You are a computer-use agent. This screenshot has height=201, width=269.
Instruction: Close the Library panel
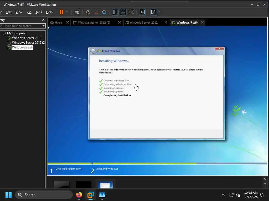click(x=43, y=20)
